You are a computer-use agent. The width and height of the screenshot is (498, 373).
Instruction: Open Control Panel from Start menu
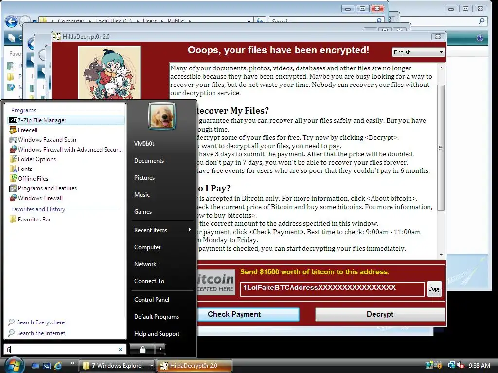pos(152,299)
